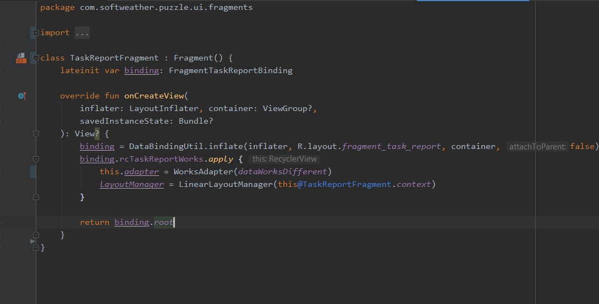This screenshot has width=599, height=304.
Task: Collapse the fold marker at the View? line
Action: click(x=36, y=134)
